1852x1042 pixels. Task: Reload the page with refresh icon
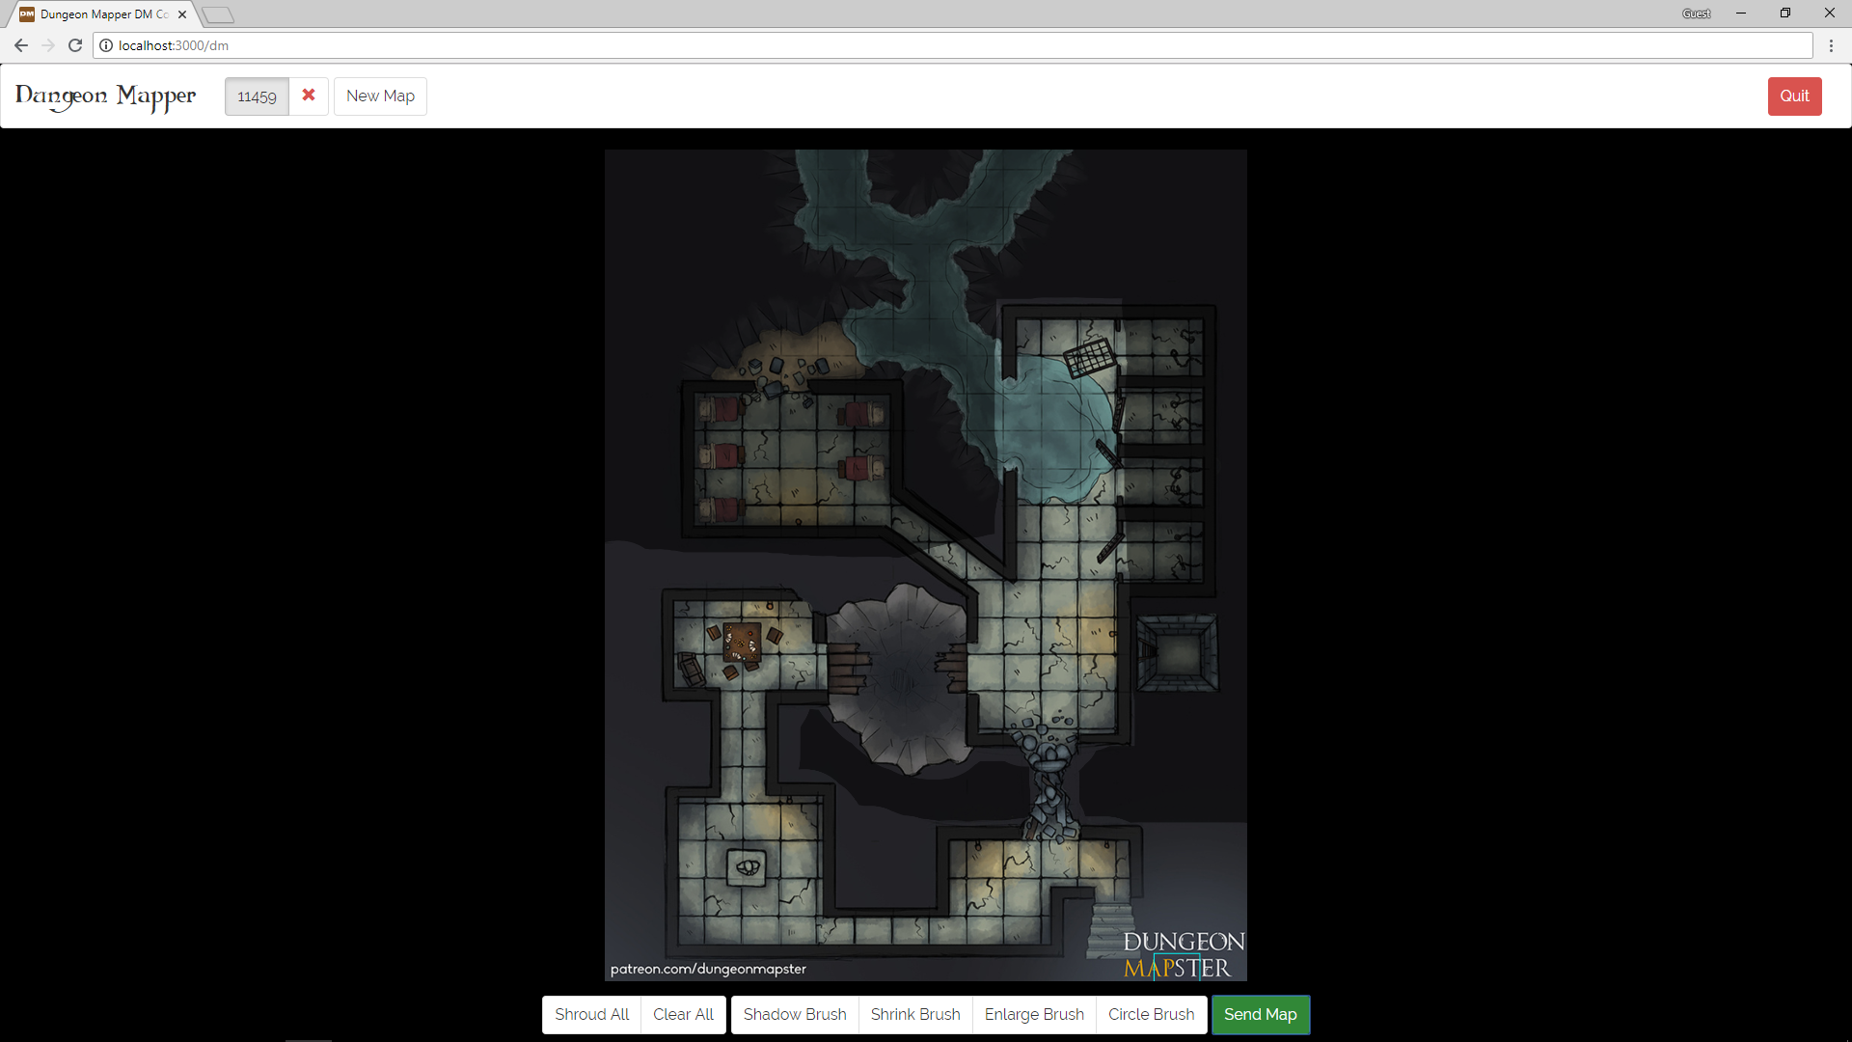click(75, 45)
